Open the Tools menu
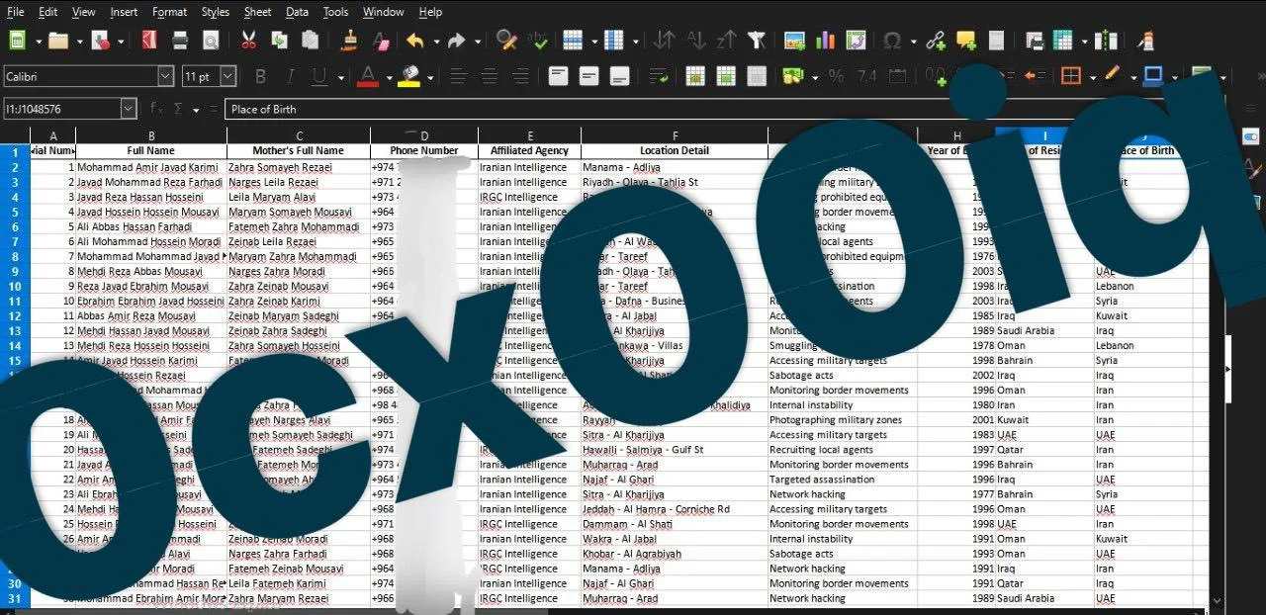The width and height of the screenshot is (1266, 615). click(x=335, y=12)
